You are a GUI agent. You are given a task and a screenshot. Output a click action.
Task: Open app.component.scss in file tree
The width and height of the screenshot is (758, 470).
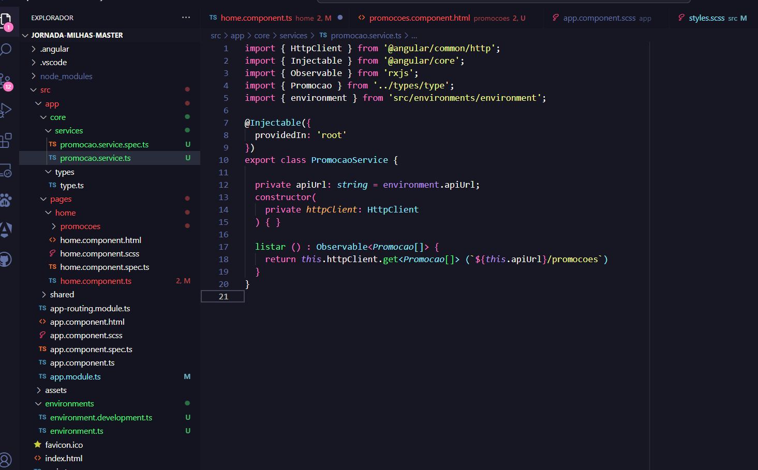(86, 336)
